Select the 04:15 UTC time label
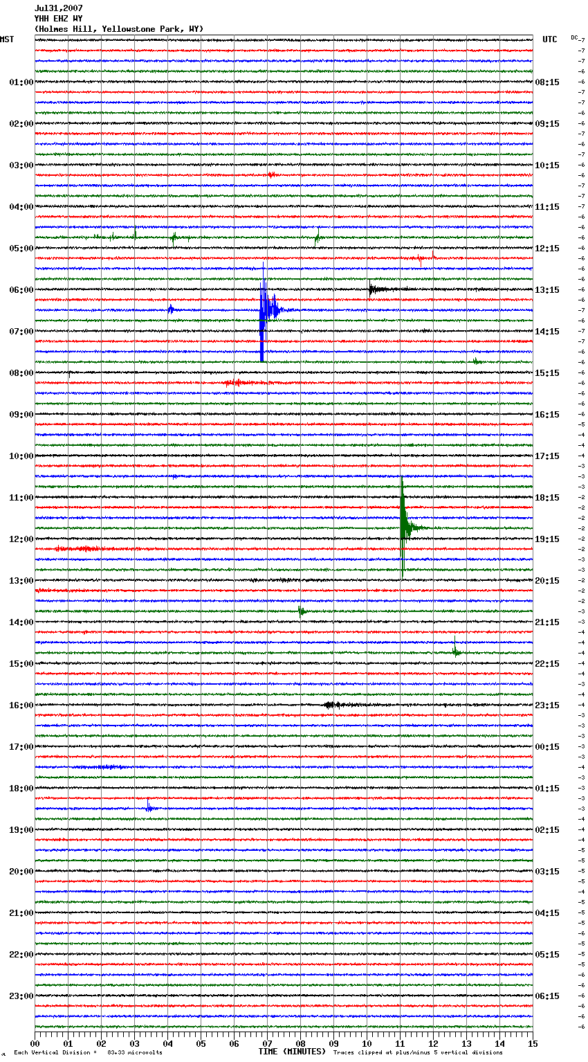Image resolution: width=588 pixels, height=1062 pixels. (x=547, y=913)
